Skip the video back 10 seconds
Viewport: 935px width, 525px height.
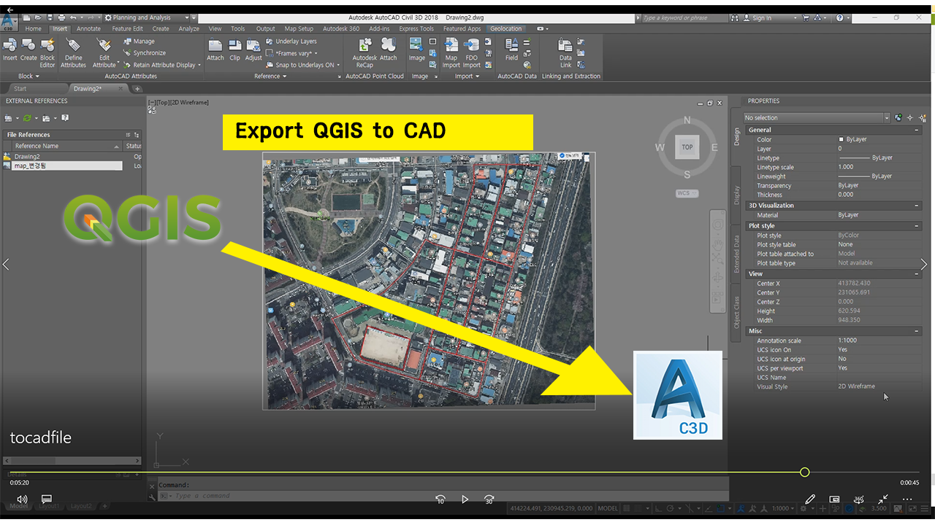click(440, 499)
